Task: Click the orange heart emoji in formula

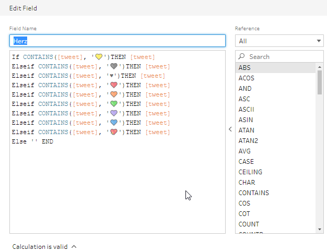Action: click(x=114, y=94)
